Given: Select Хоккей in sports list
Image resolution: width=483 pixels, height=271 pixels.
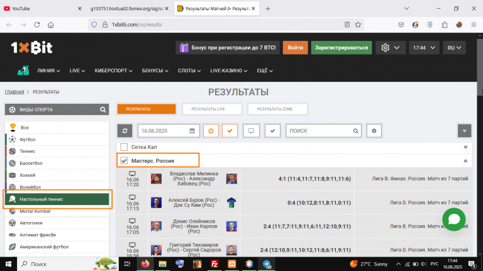Looking at the screenshot, I should [57, 175].
